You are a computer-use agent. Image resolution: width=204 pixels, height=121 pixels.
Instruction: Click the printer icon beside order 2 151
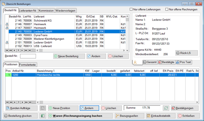(7, 43)
